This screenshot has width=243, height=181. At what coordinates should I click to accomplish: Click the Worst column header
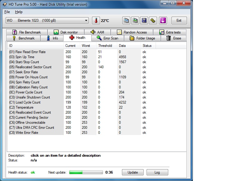click(x=88, y=46)
